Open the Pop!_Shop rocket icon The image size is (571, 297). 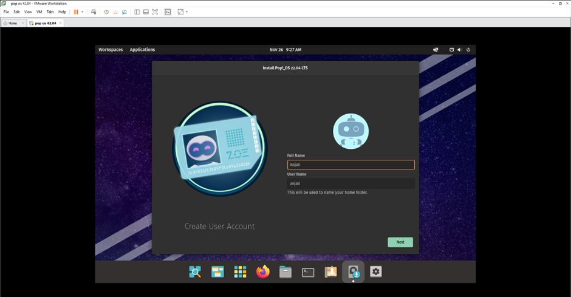coord(330,272)
